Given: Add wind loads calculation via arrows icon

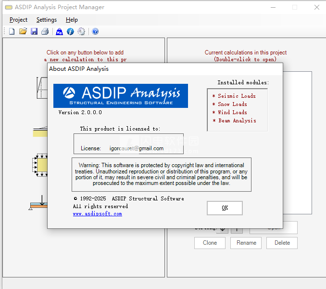Looking at the screenshot, I should click(40, 165).
